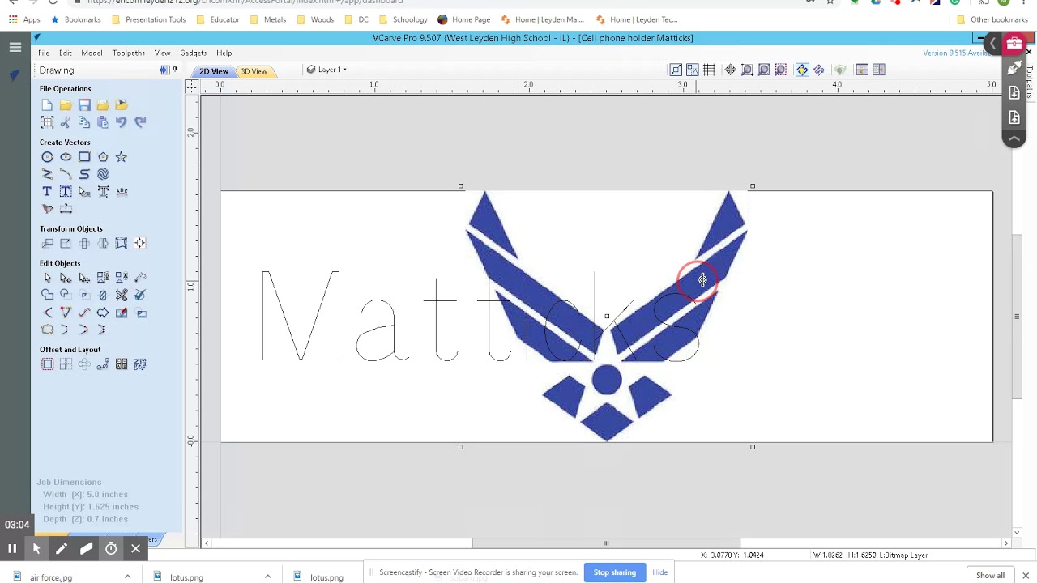This screenshot has width=1037, height=583.
Task: Collapse side dock with left chevron
Action: point(992,44)
